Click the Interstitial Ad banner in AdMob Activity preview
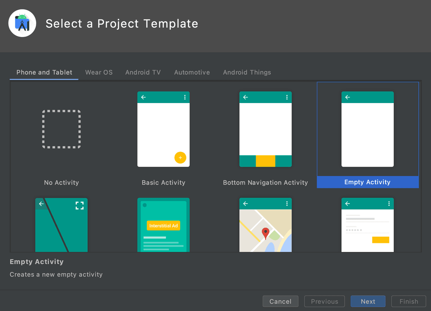The image size is (431, 311). click(163, 226)
